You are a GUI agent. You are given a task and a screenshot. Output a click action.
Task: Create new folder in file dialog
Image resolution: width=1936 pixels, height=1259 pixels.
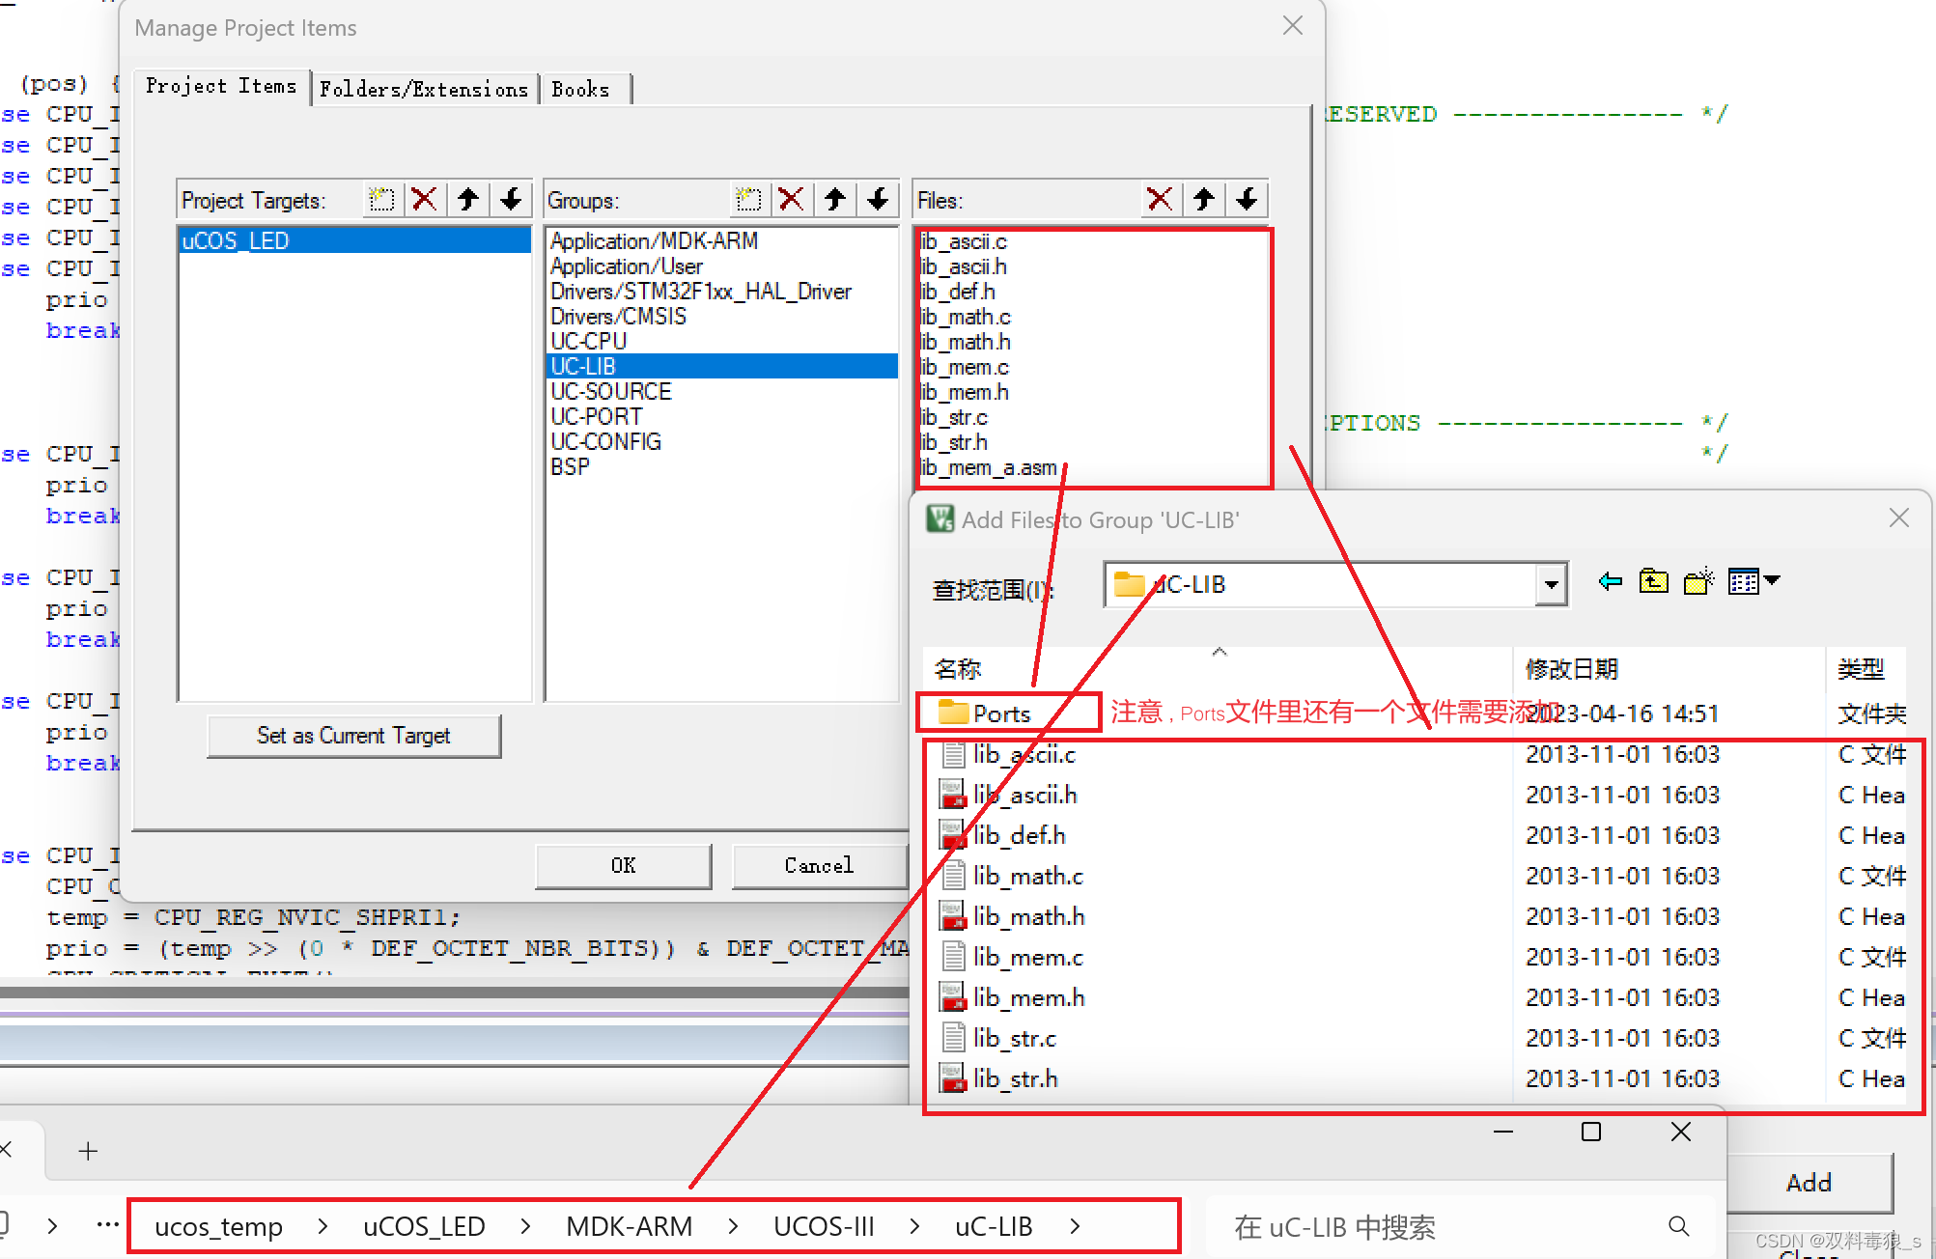(1698, 581)
